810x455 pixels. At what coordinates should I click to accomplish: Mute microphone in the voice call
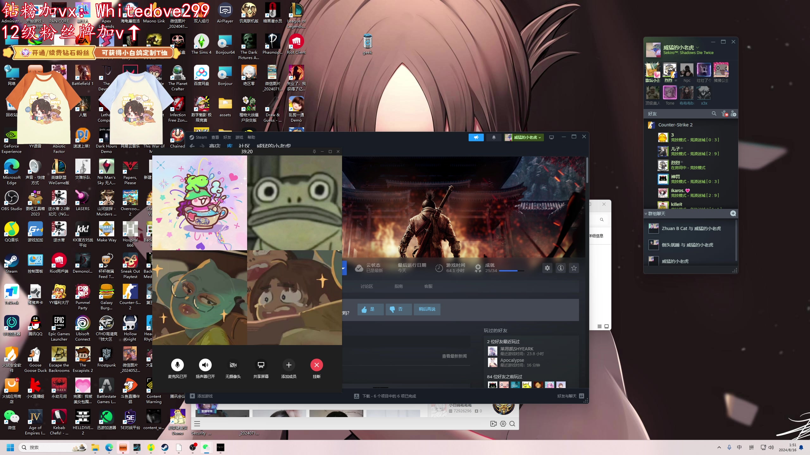click(x=178, y=365)
